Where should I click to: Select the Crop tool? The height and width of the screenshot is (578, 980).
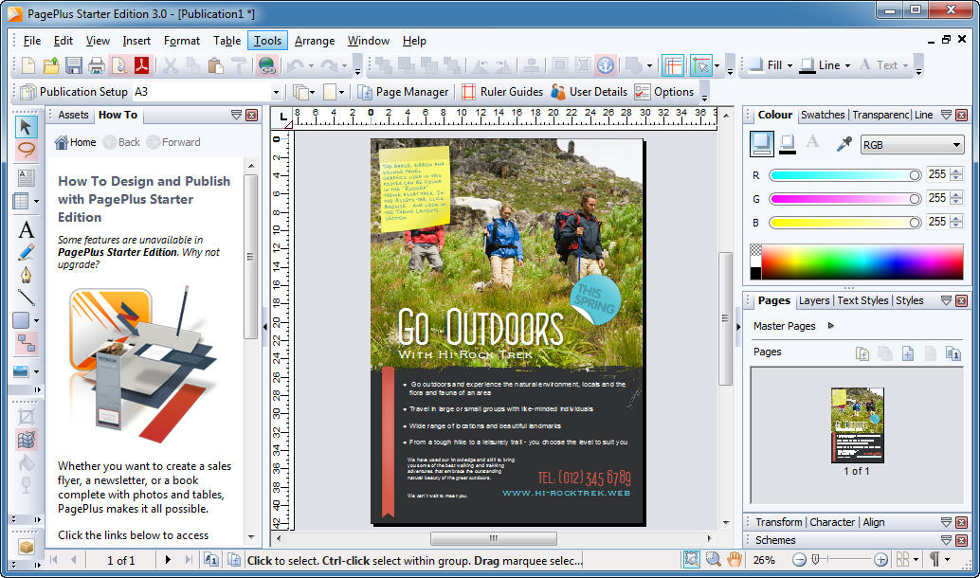point(26,418)
